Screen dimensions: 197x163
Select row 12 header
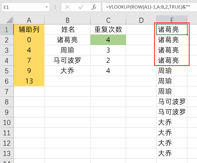point(7,143)
